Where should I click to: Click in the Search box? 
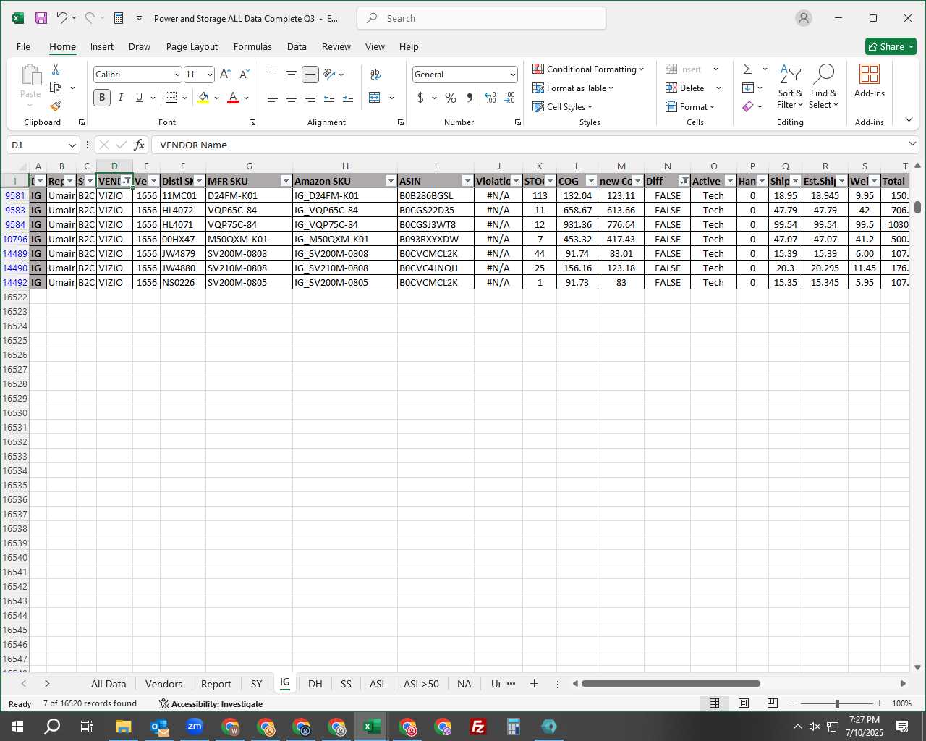pyautogui.click(x=481, y=18)
